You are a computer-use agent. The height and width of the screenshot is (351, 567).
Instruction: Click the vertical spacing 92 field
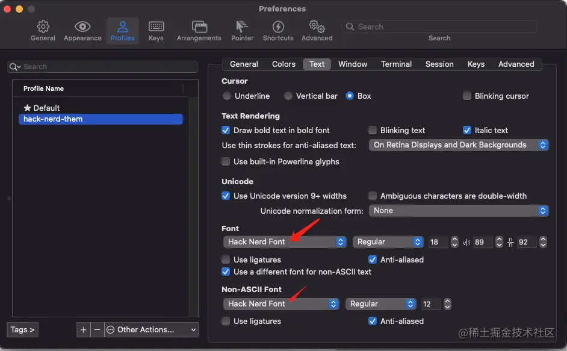(x=527, y=242)
